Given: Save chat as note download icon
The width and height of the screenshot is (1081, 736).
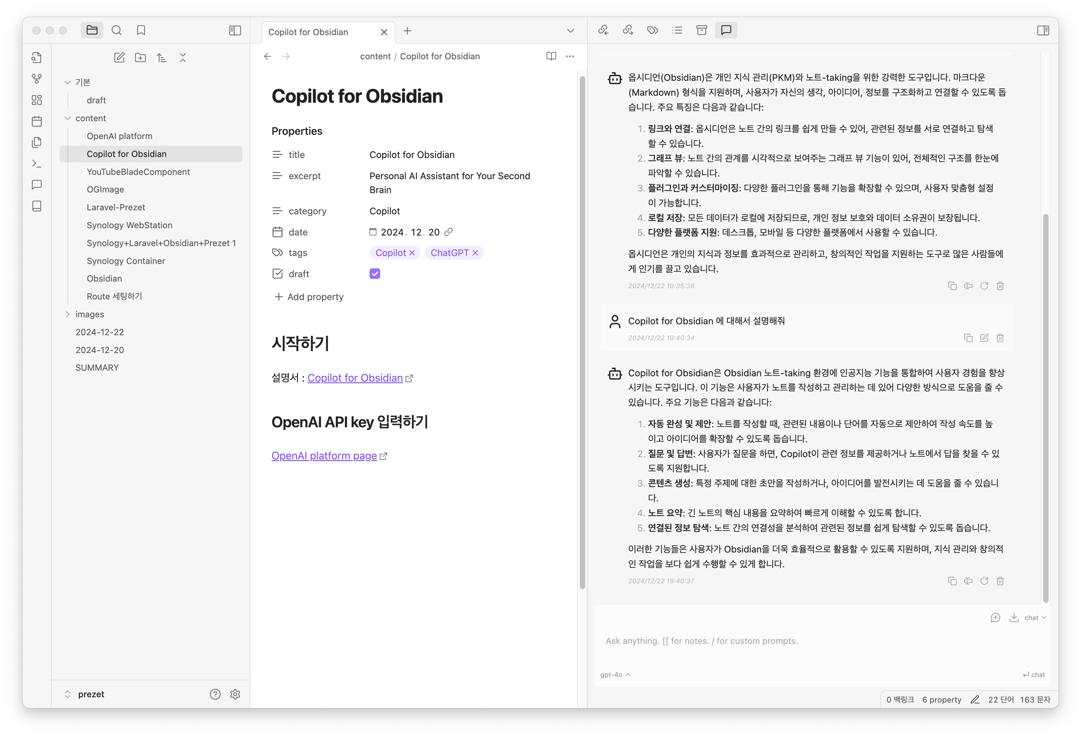Looking at the screenshot, I should [1014, 618].
